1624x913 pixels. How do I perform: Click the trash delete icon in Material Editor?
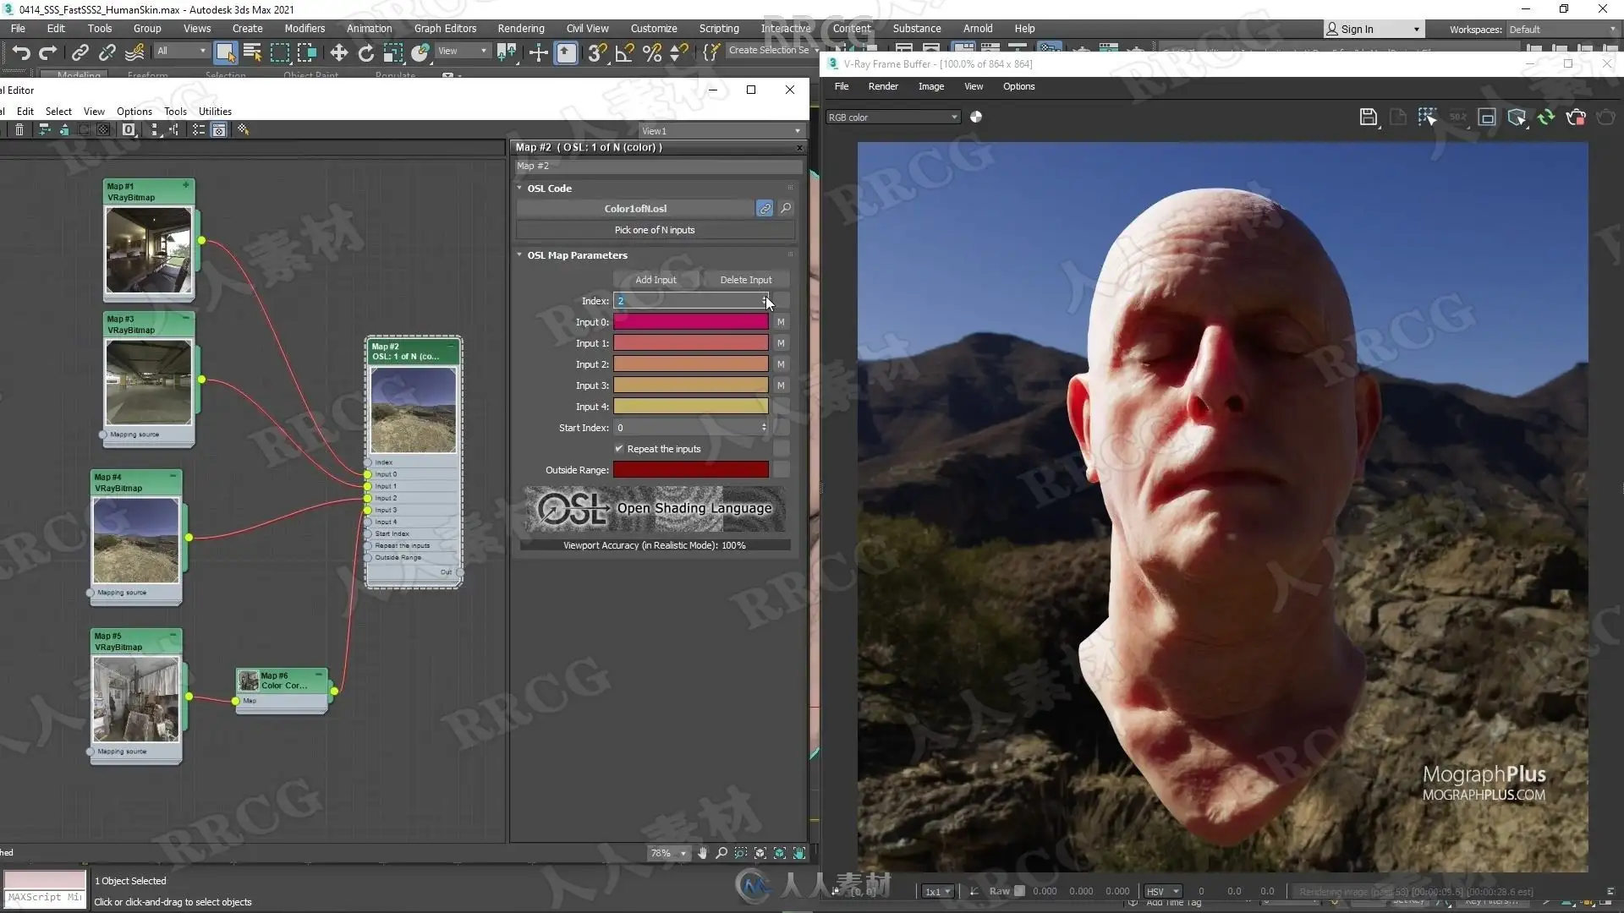click(x=19, y=129)
